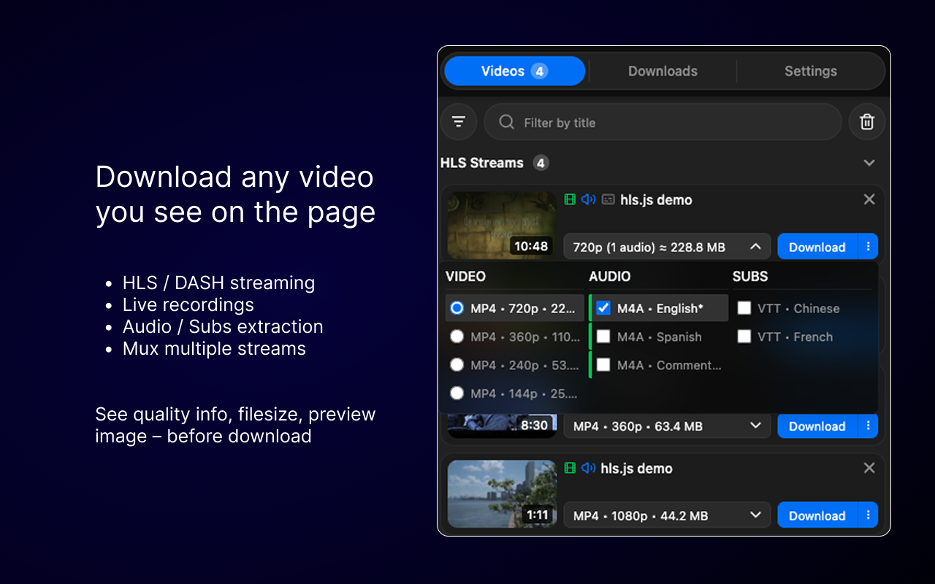Collapse the HLS Streams section

pyautogui.click(x=869, y=163)
